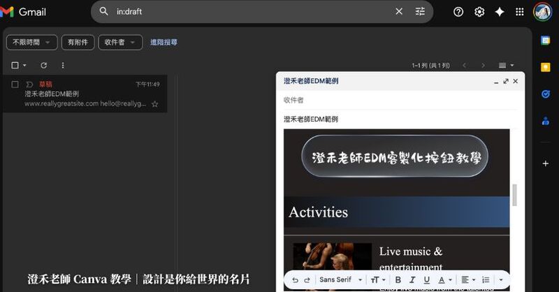Click the 收件者 recipients field
The image size is (559, 292).
(x=400, y=100)
